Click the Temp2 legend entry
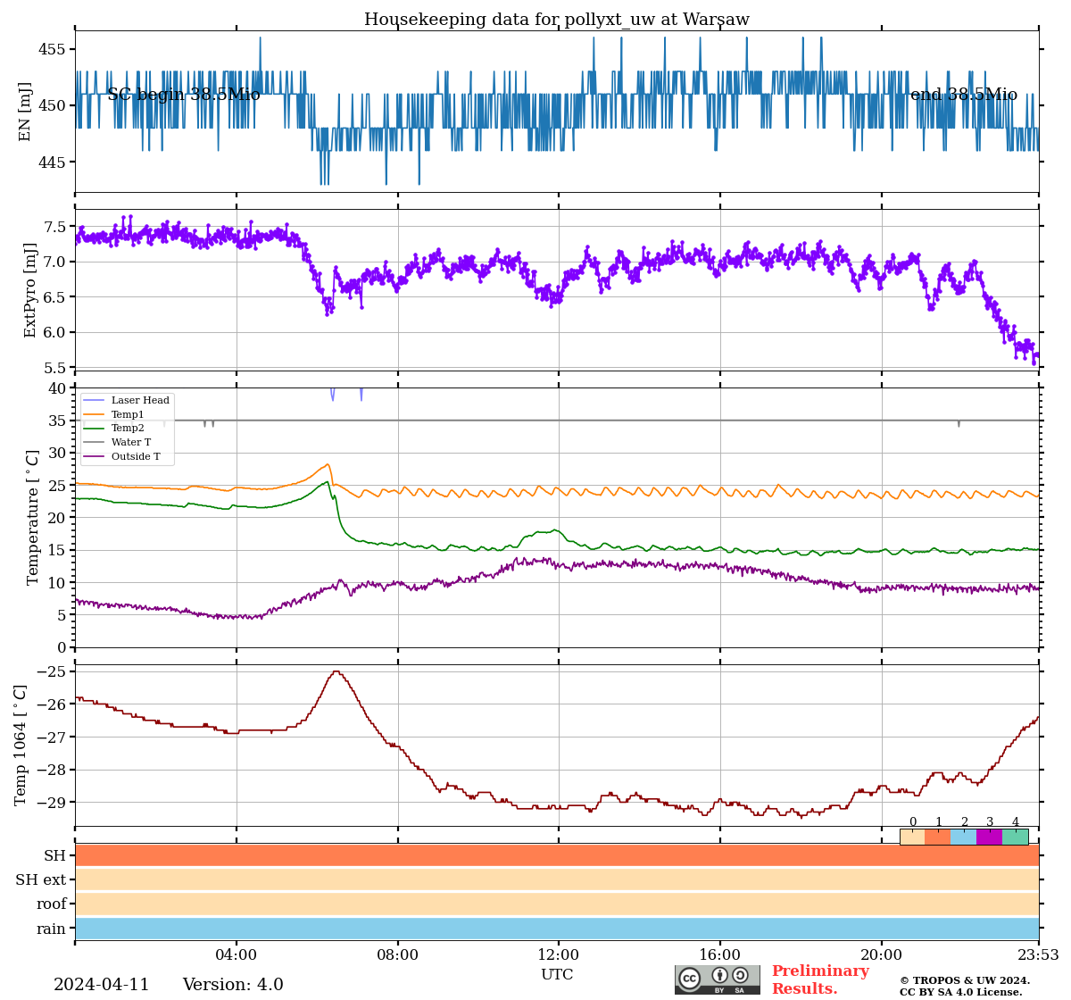 tap(113, 429)
